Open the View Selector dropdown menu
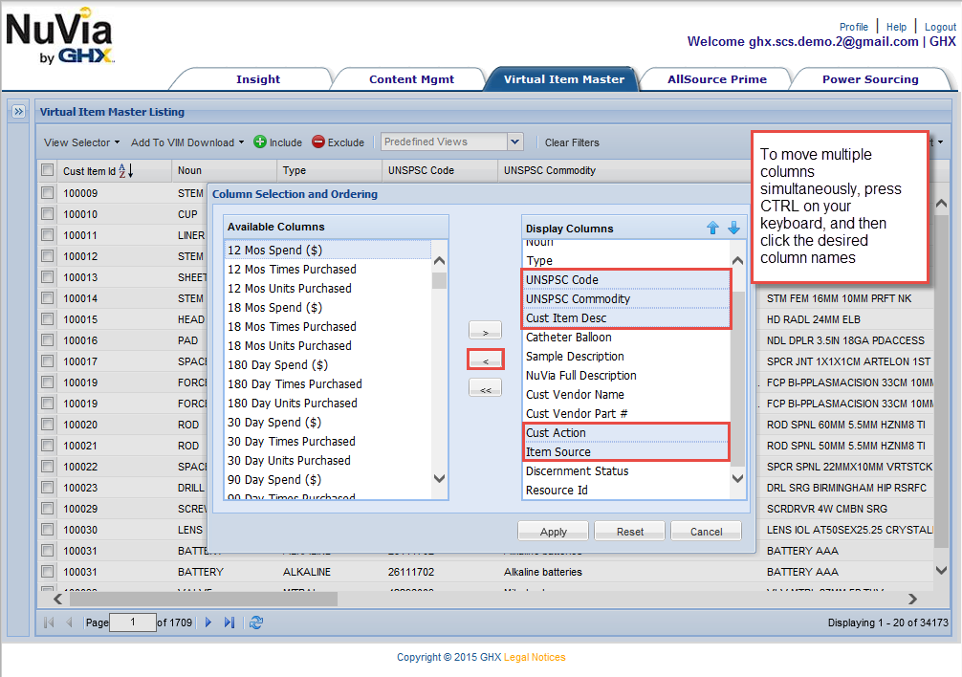This screenshot has width=962, height=677. coord(81,142)
